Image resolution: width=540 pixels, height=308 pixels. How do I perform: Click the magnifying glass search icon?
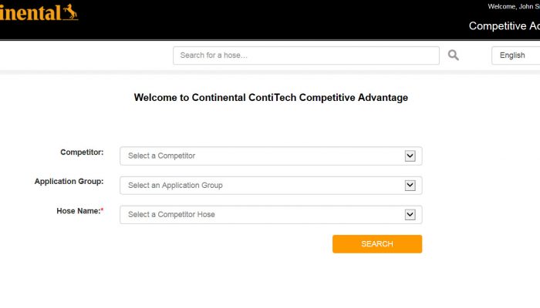point(454,55)
